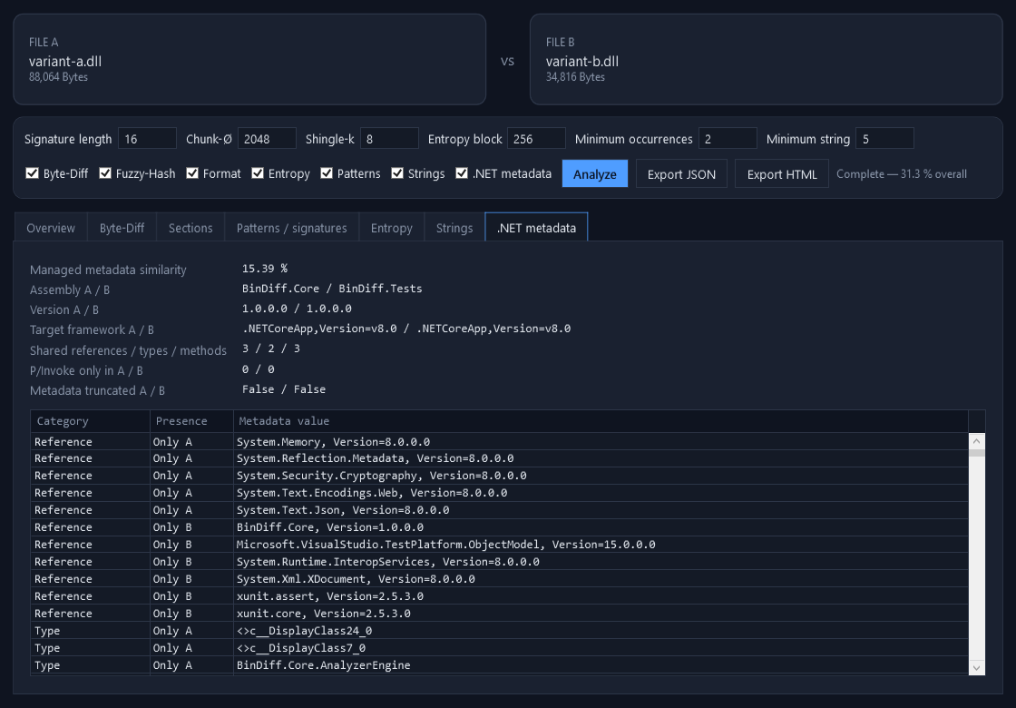Click the Complete — 31.3 % overall status
The height and width of the screenshot is (708, 1016).
pyautogui.click(x=902, y=173)
